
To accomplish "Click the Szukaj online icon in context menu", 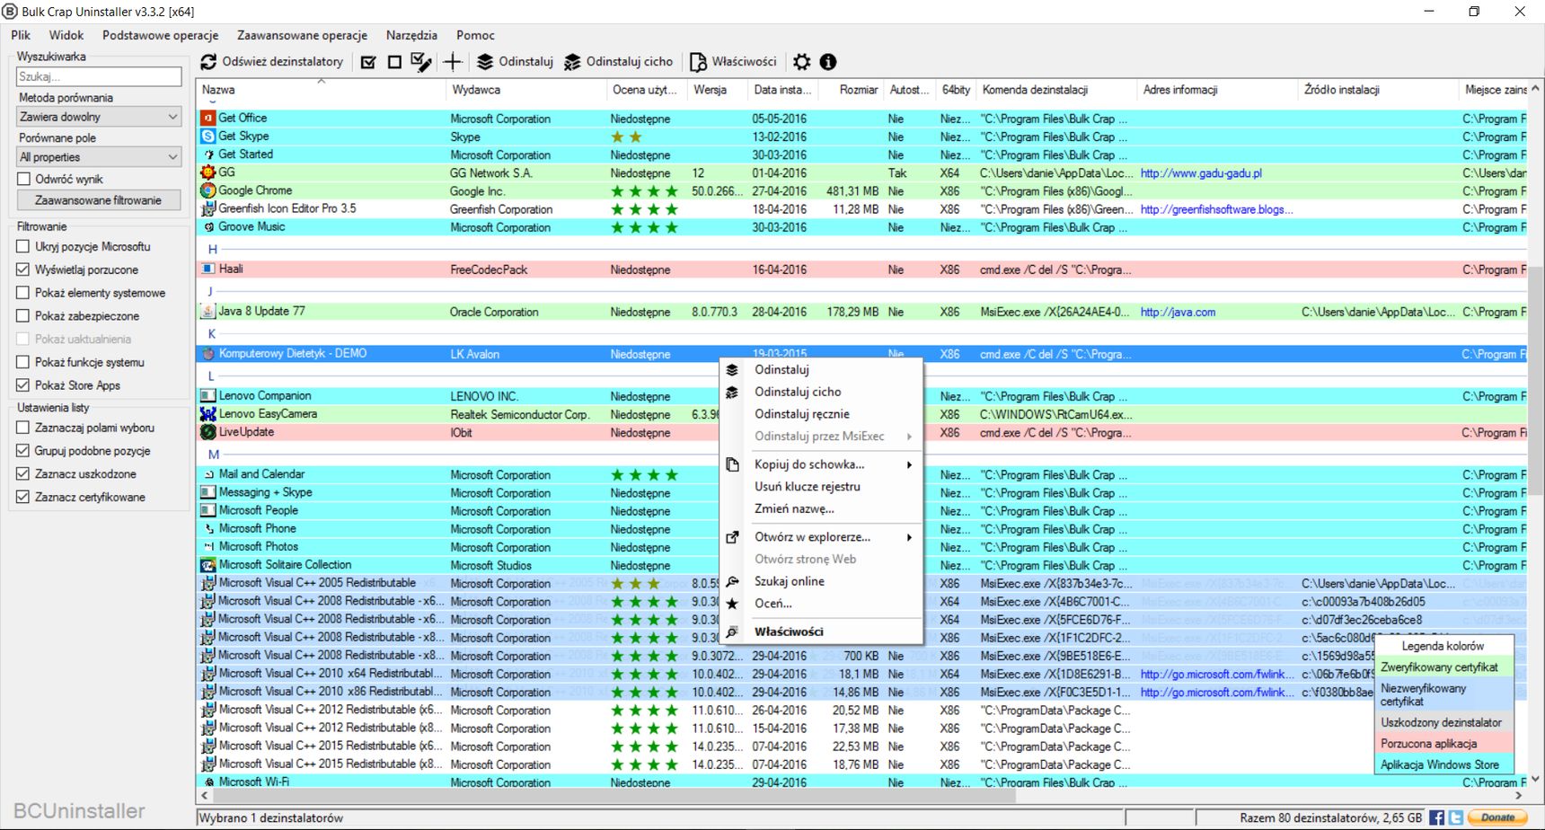I will tap(732, 581).
